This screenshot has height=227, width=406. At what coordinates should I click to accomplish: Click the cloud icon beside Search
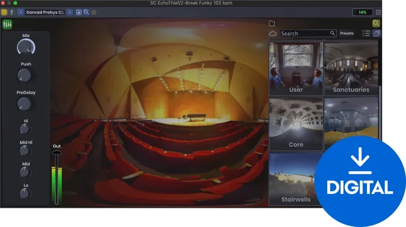[273, 34]
